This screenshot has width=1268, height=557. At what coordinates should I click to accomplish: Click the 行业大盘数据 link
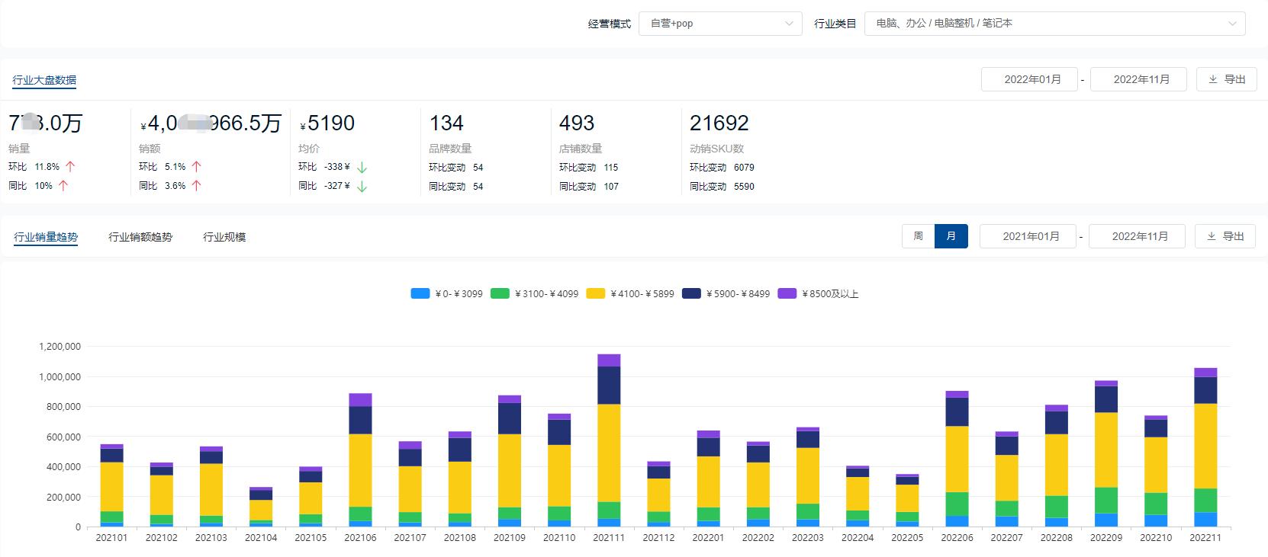[44, 80]
